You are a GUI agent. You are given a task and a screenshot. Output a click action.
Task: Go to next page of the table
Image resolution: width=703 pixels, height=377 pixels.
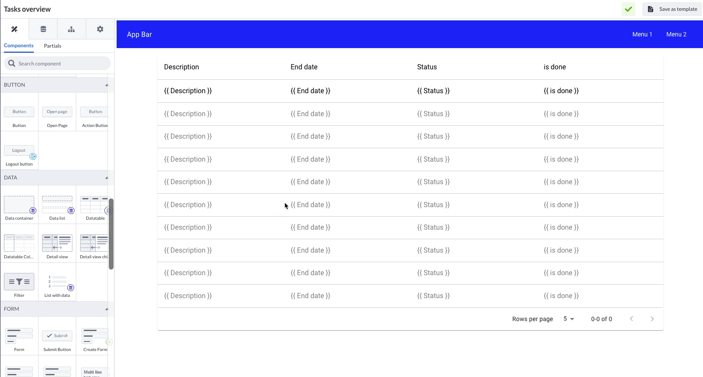pyautogui.click(x=652, y=319)
